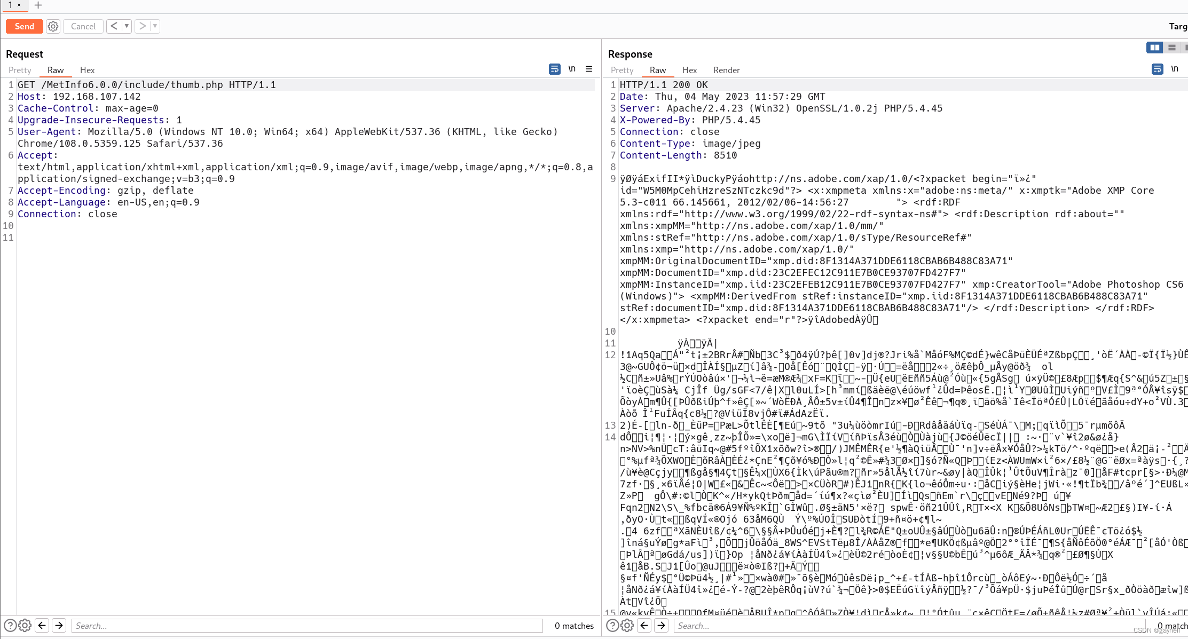Jump to previous search match in Response
This screenshot has width=1188, height=639.
click(644, 625)
